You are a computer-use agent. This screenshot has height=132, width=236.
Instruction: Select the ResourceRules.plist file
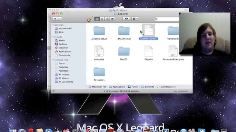click(173, 51)
